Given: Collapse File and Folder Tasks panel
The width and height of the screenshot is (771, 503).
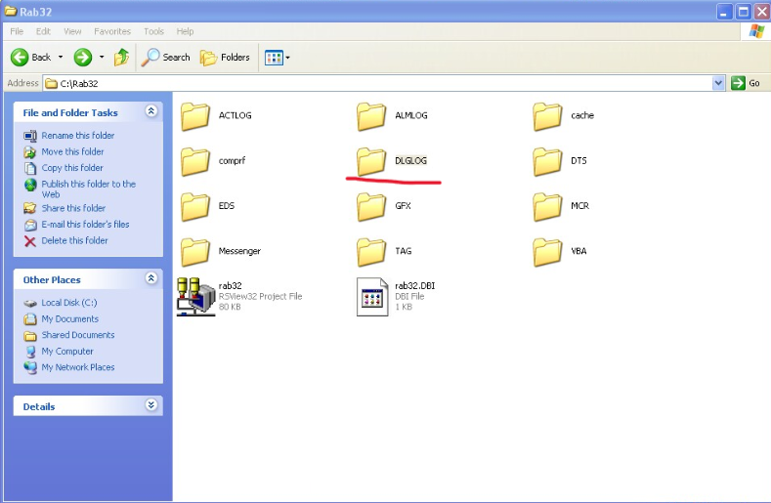Looking at the screenshot, I should pyautogui.click(x=150, y=111).
